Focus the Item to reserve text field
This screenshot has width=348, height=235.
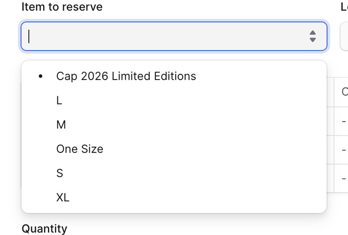coord(174,36)
